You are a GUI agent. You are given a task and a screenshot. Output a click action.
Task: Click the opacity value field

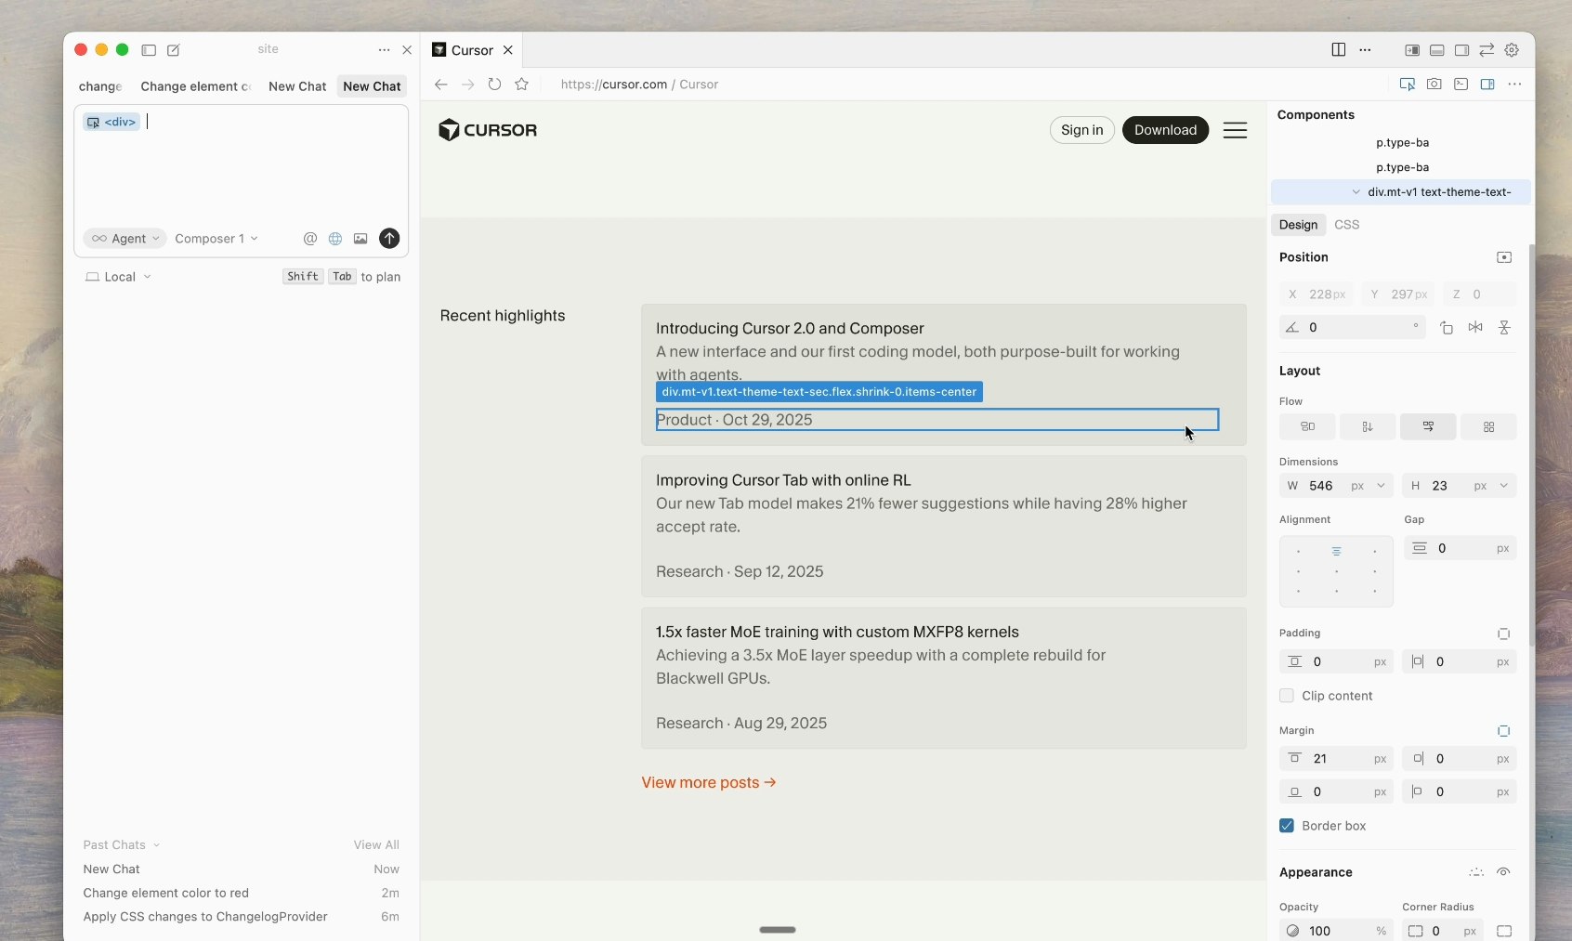1336,931
